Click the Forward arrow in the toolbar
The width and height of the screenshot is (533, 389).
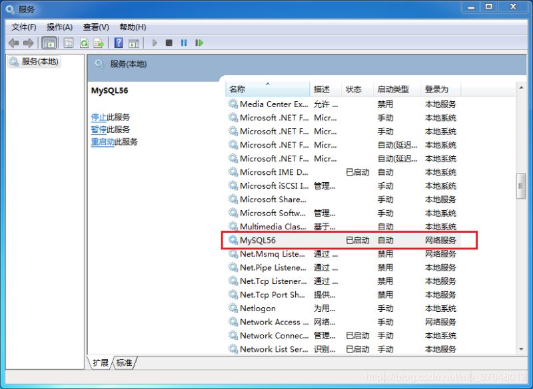[29, 43]
